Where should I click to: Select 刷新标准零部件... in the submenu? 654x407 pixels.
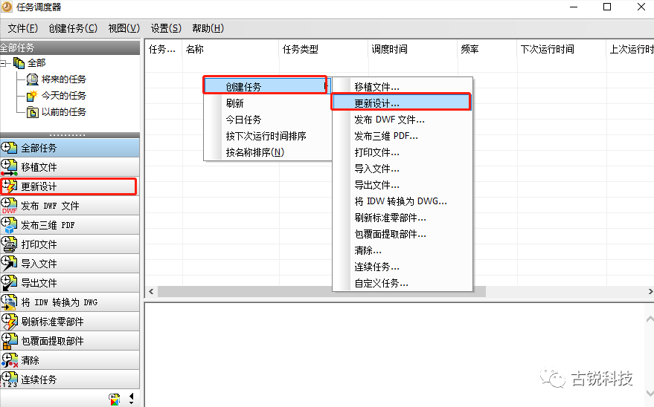click(403, 218)
